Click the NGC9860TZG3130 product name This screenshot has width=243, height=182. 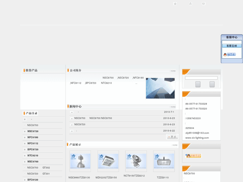pyautogui.click(x=79, y=178)
